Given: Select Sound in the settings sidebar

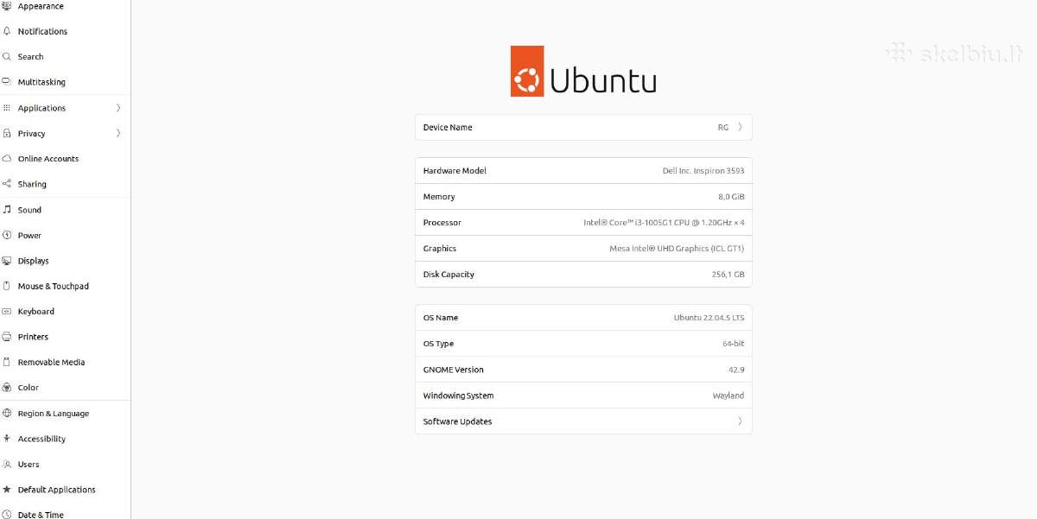Looking at the screenshot, I should (29, 210).
